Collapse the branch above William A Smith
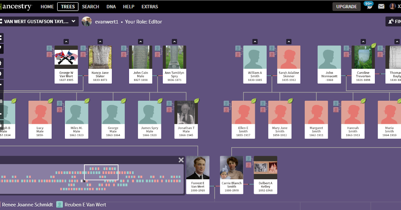The image size is (401, 210). pyautogui.click(x=255, y=41)
